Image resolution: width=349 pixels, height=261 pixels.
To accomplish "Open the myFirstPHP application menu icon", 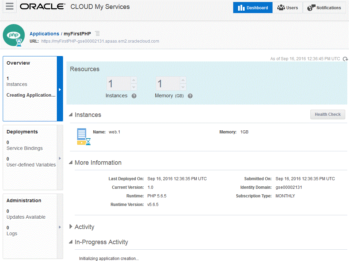I will pos(97,34).
